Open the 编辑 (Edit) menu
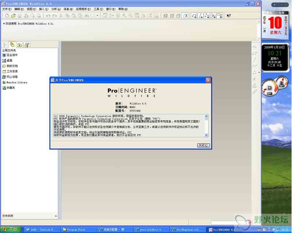The height and width of the screenshot is (233, 295). (19, 9)
